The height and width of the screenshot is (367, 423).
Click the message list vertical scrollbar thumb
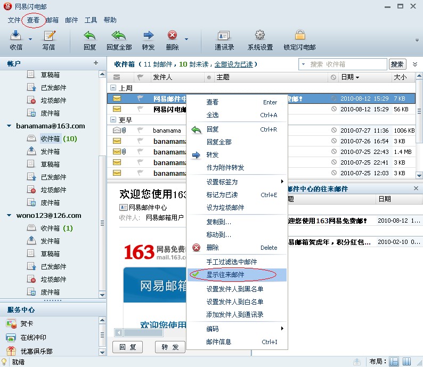click(419, 111)
